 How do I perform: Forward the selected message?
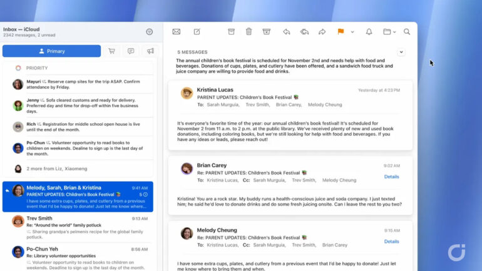(322, 32)
